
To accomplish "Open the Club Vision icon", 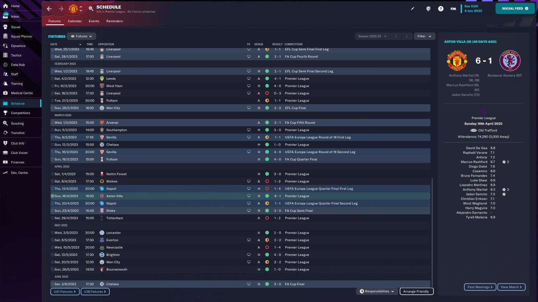I will point(5,153).
